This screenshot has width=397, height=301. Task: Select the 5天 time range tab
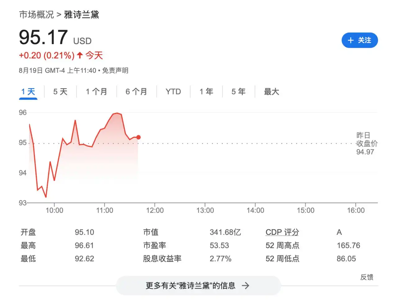coord(60,91)
